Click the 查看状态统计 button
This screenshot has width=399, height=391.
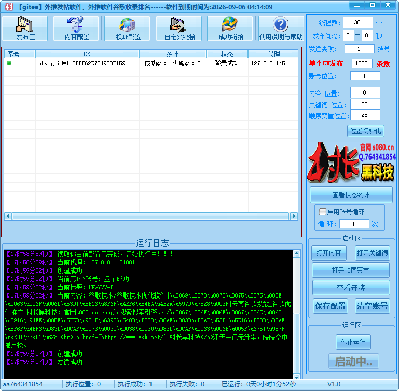pyautogui.click(x=351, y=195)
